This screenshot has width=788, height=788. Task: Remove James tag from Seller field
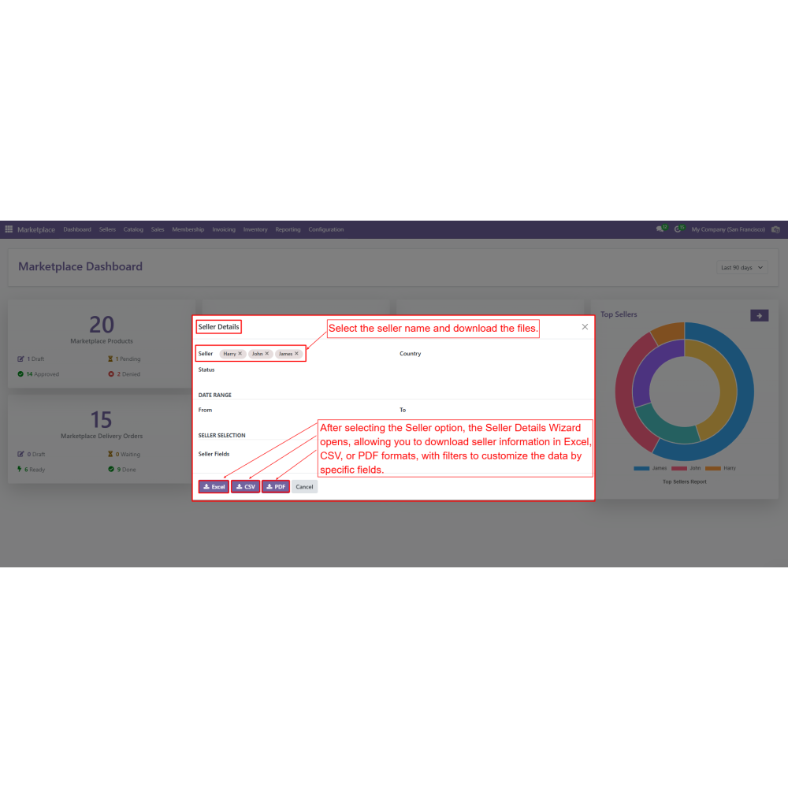297,354
